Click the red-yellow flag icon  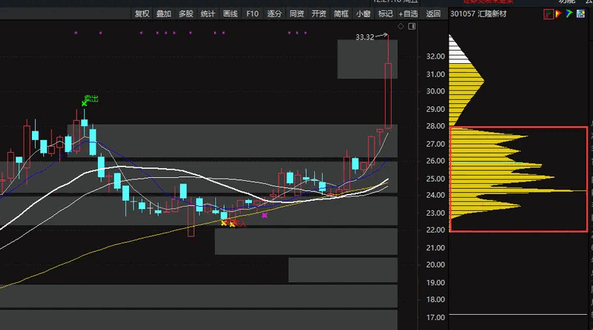[559, 14]
